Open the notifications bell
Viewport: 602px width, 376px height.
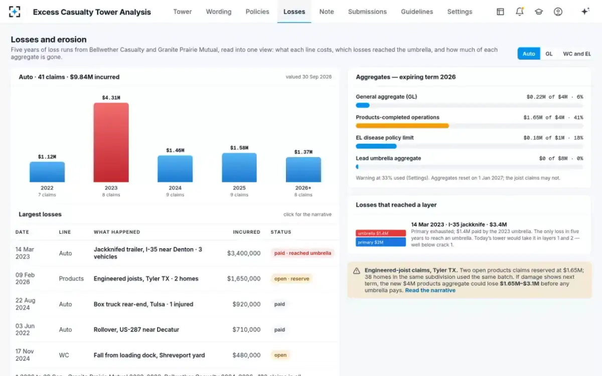tap(520, 12)
